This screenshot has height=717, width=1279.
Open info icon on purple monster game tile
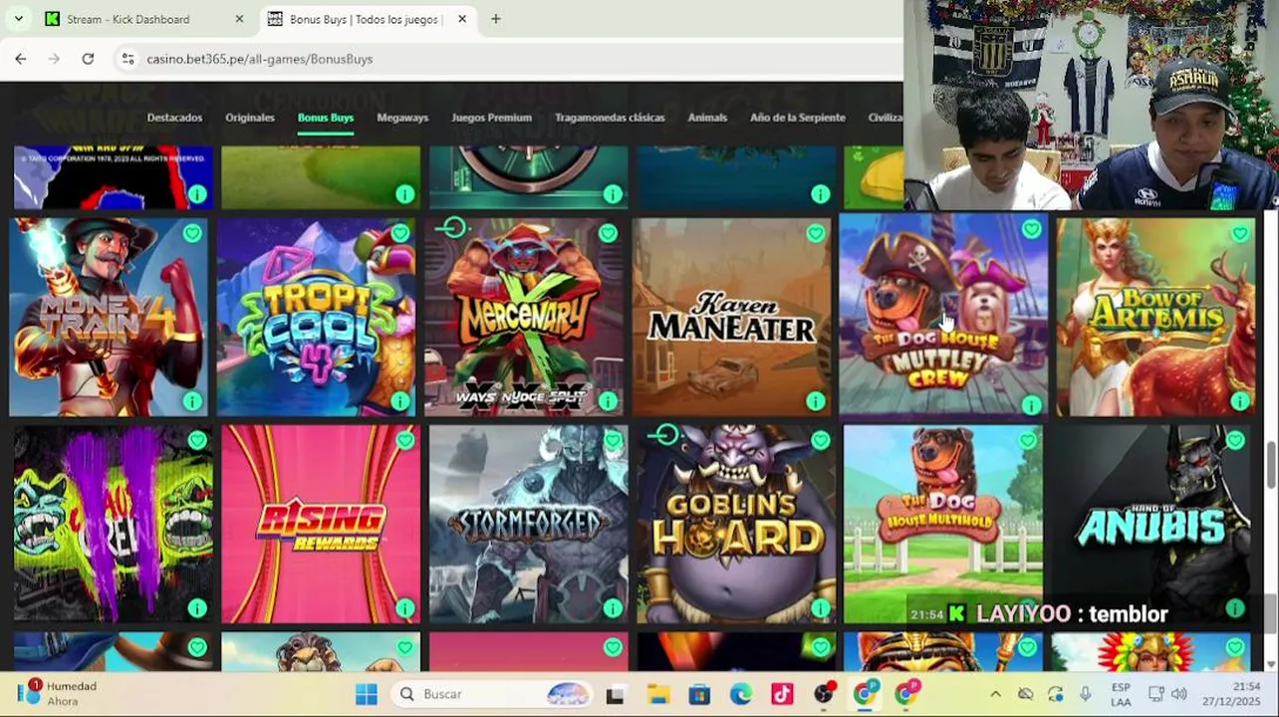(x=197, y=607)
